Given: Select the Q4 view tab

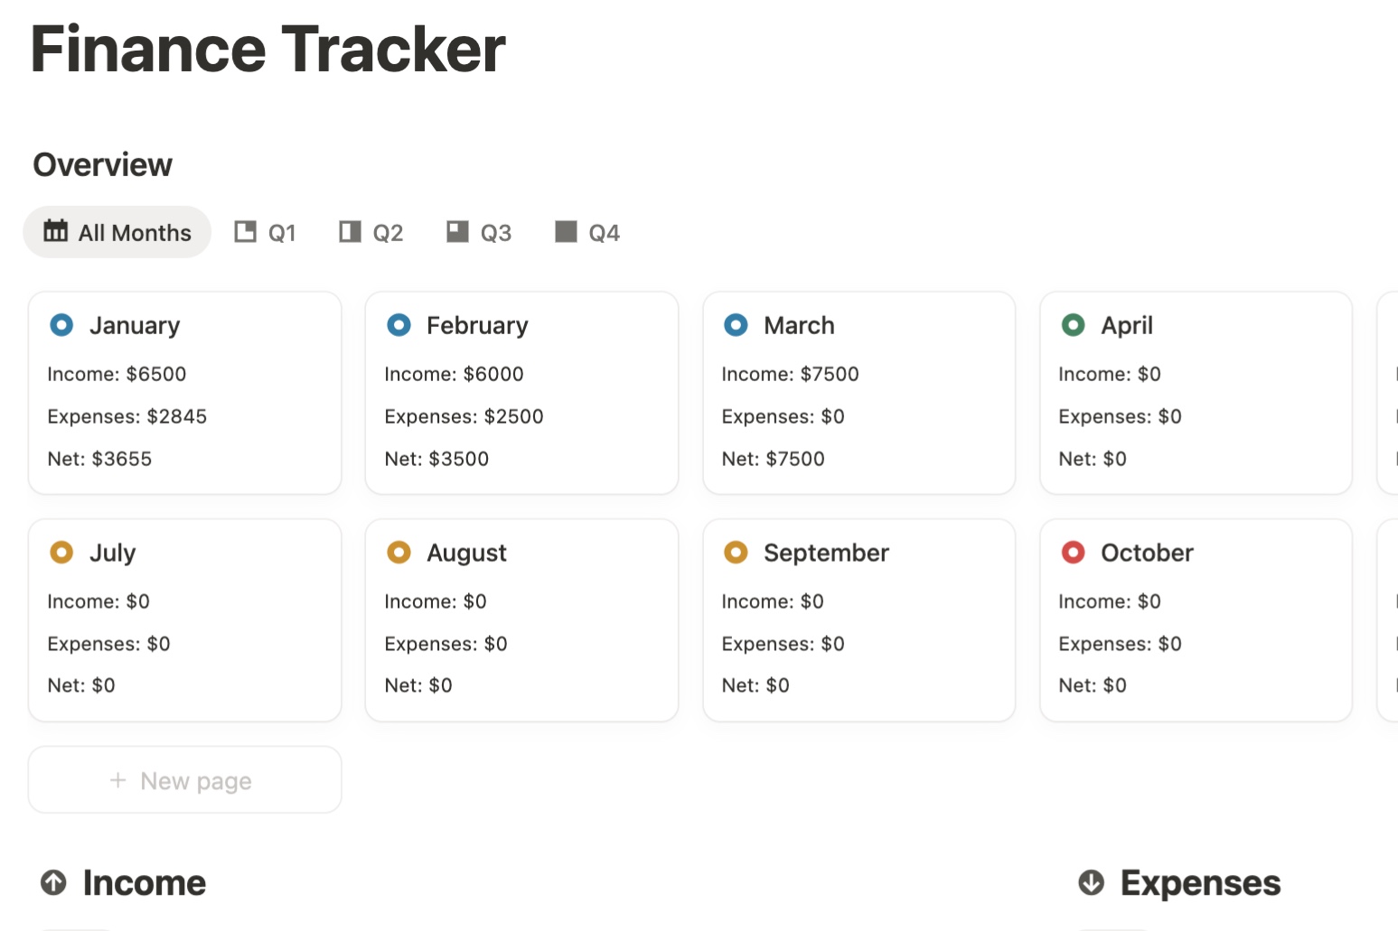Looking at the screenshot, I should [x=587, y=233].
